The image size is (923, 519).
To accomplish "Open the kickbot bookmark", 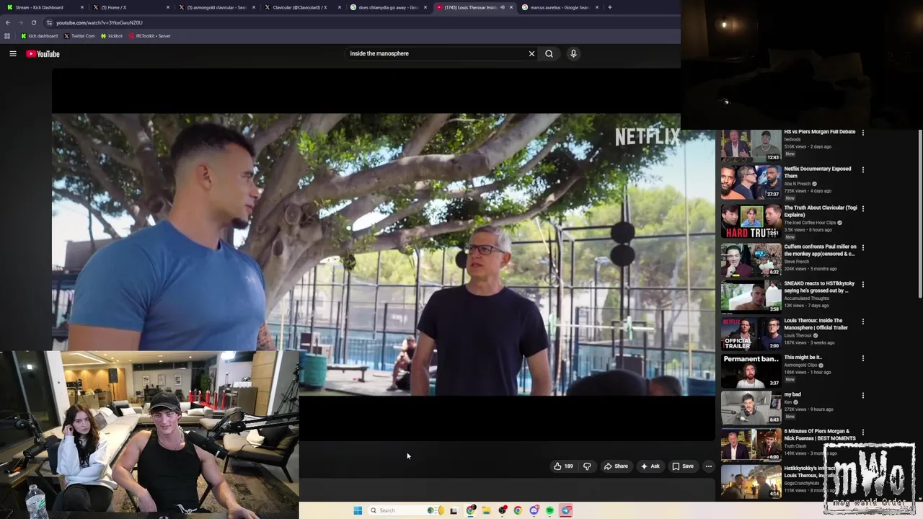I will (x=112, y=36).
